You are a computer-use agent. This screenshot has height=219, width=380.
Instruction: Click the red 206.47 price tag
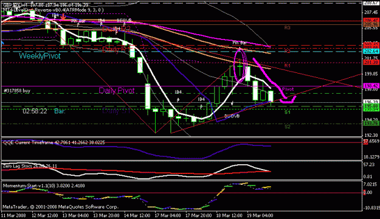371,20
